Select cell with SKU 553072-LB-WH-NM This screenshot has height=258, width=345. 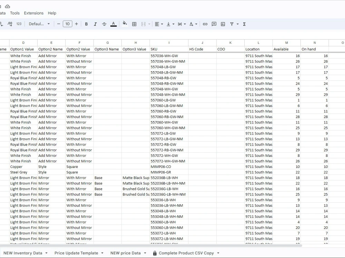click(x=169, y=239)
